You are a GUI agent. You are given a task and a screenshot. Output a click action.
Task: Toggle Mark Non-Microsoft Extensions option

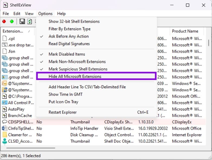[96, 62]
